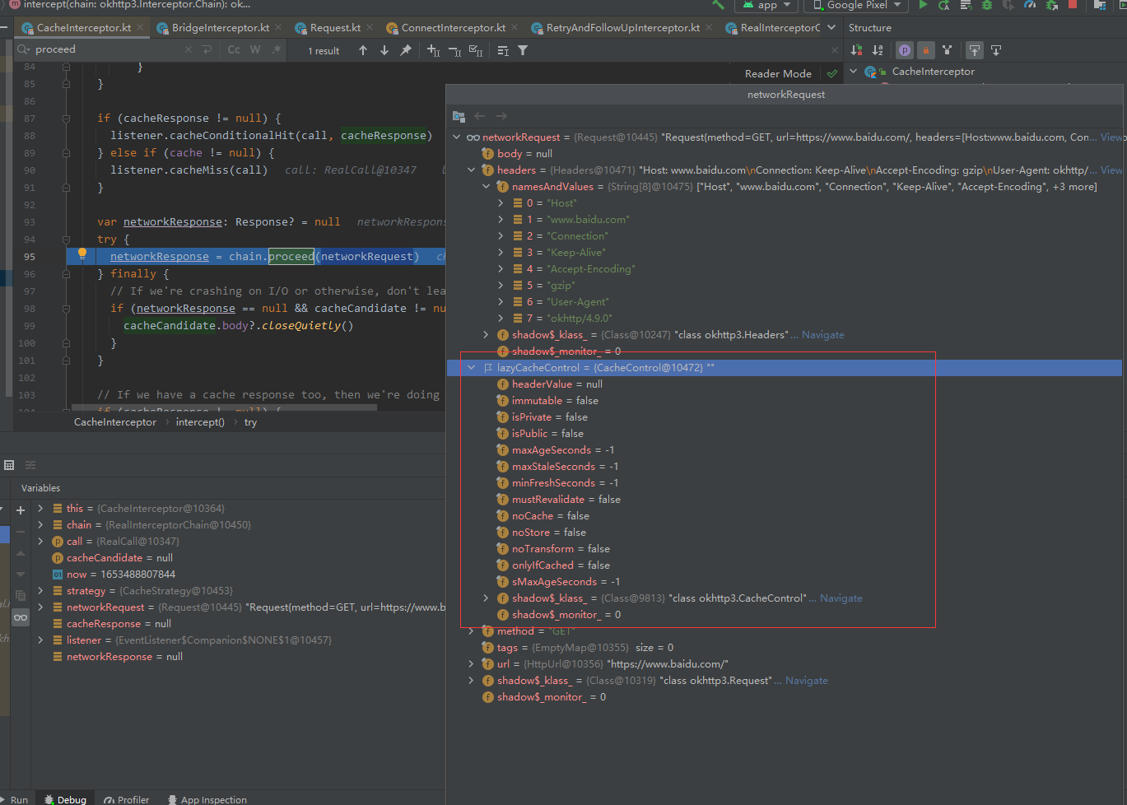
Task: Add selection for next occurrence icon
Action: [434, 50]
